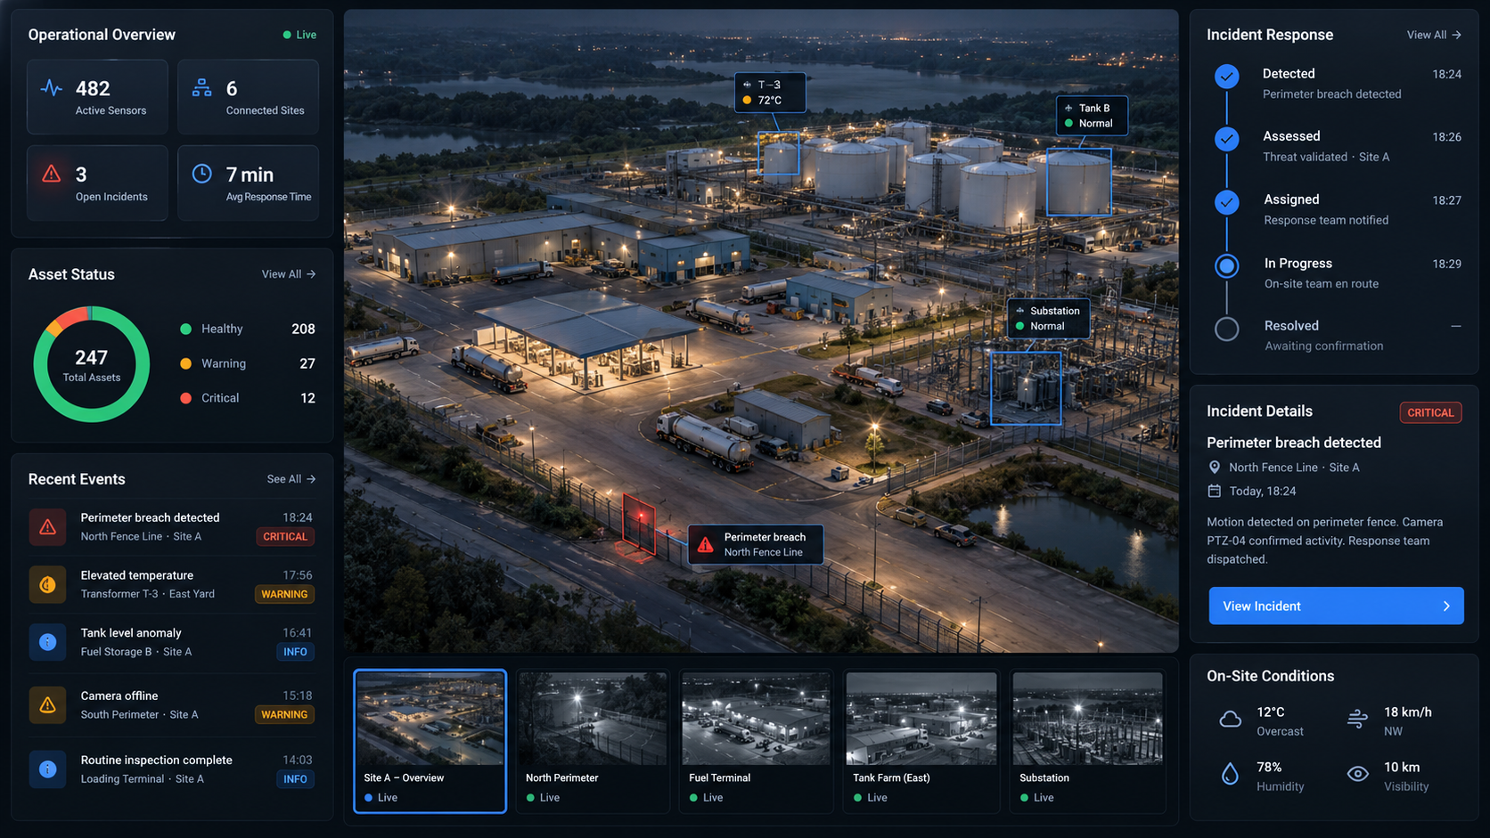The height and width of the screenshot is (838, 1490).
Task: Select the Fuel Terminal camera thumbnail
Action: (756, 741)
